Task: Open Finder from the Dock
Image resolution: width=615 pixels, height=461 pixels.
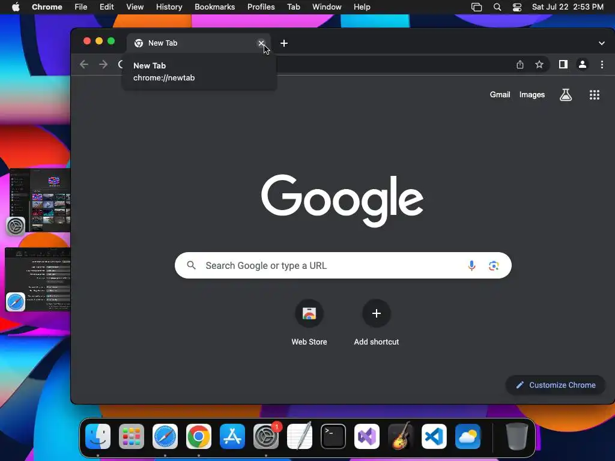Action: click(x=98, y=436)
